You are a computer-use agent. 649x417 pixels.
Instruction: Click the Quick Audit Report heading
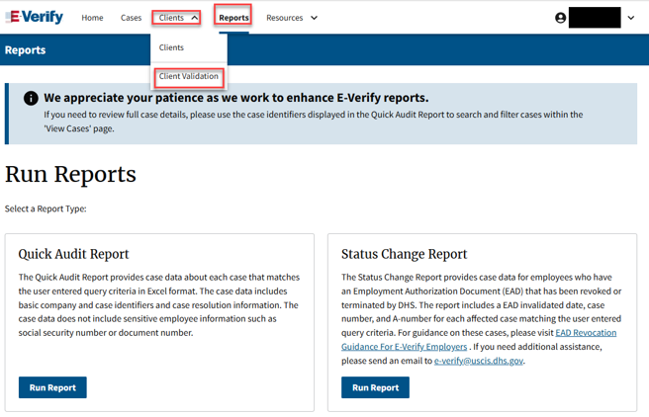point(73,254)
